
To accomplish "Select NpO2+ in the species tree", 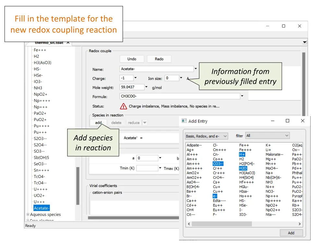I will click(x=41, y=94).
